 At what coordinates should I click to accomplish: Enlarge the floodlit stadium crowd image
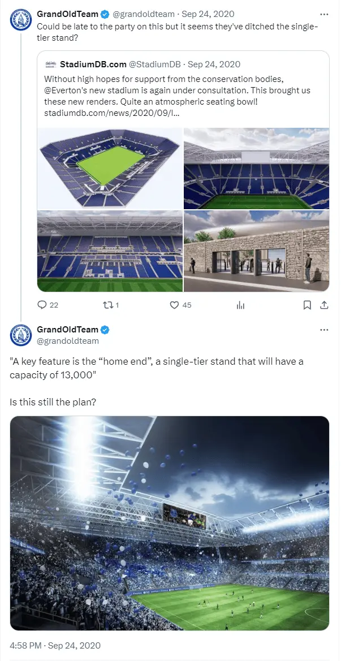pyautogui.click(x=170, y=523)
